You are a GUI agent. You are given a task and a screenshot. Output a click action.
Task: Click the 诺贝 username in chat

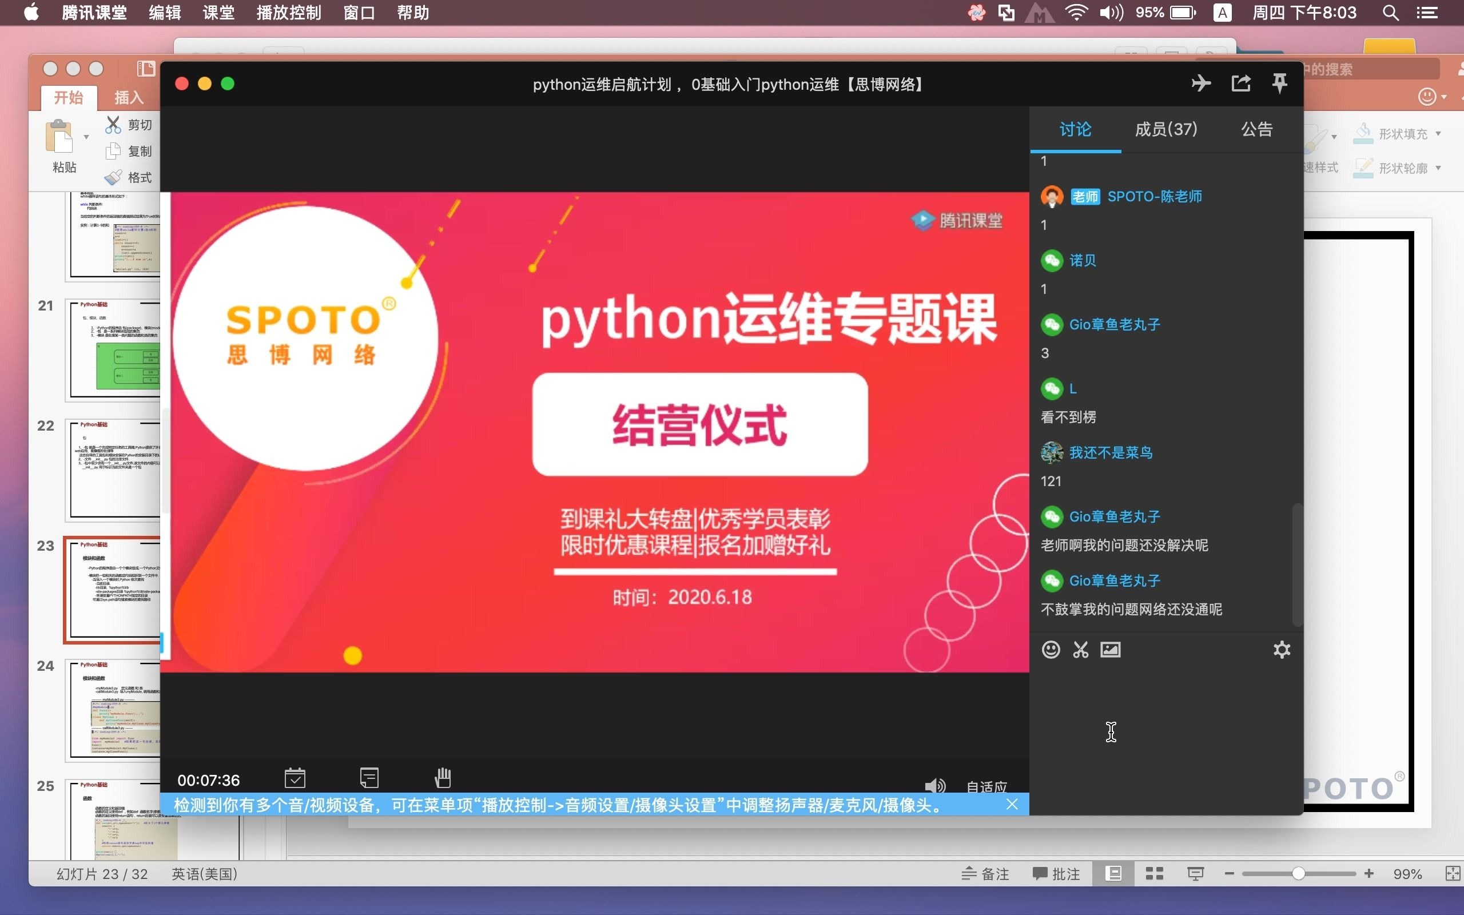click(x=1083, y=260)
